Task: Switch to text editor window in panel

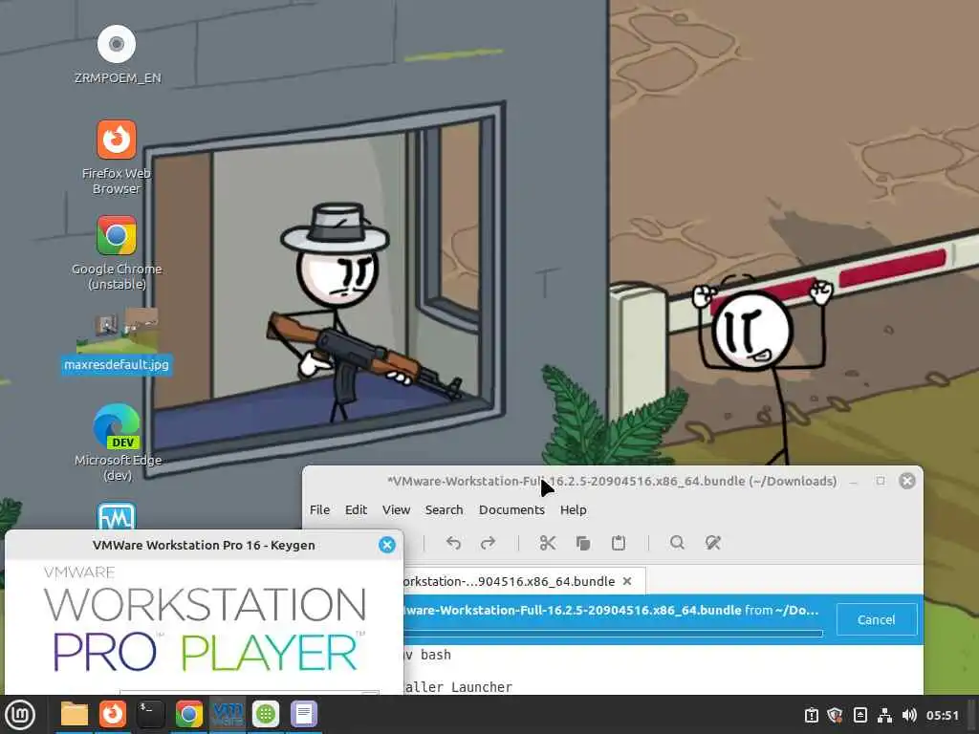Action: [x=304, y=715]
